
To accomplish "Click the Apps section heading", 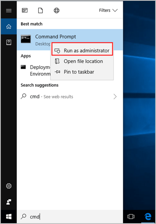I will pos(26,56).
